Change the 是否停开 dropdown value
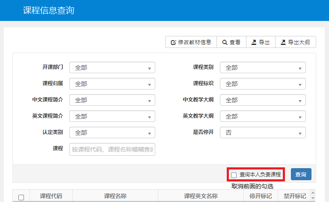Screen dimensions: 329x202 pyautogui.click(x=263, y=133)
